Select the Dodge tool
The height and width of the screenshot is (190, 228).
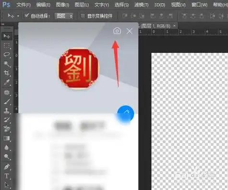point(7,156)
